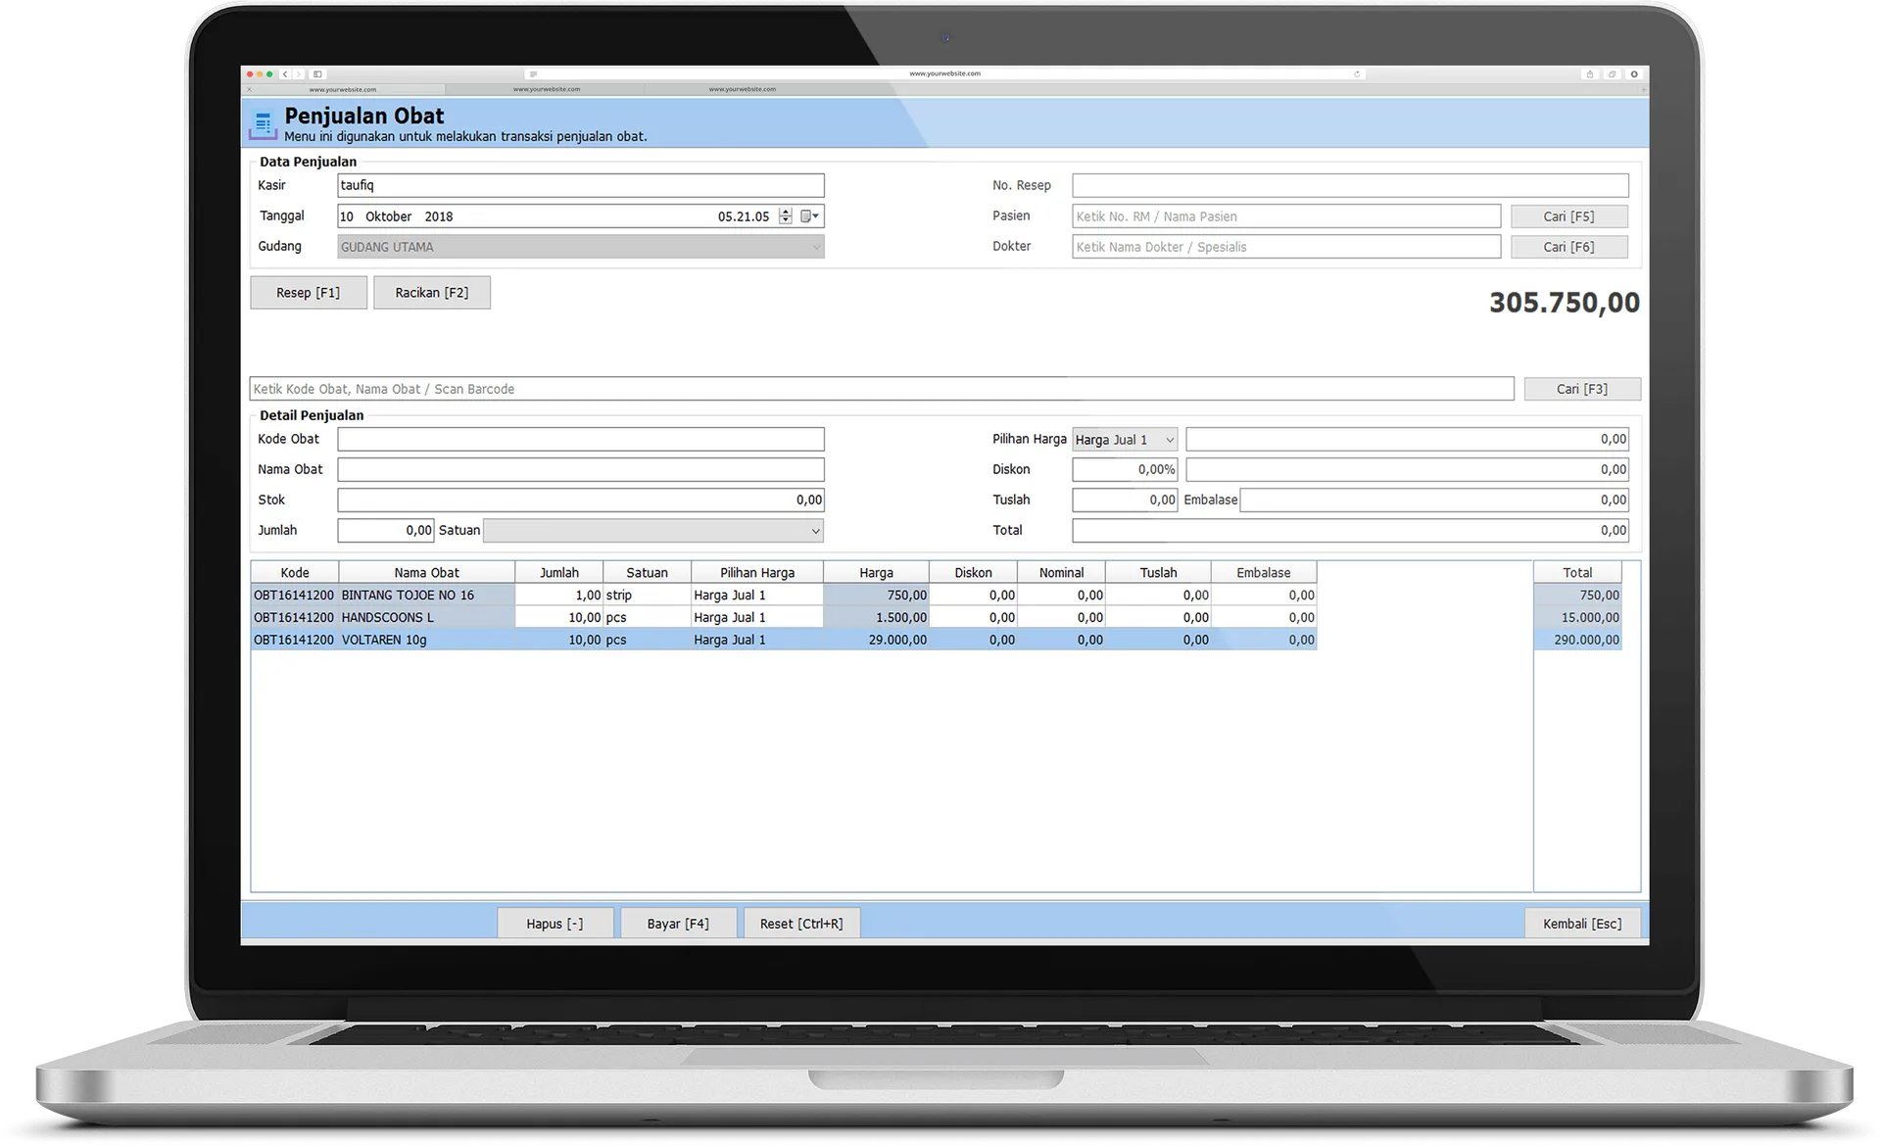Click the medicine barcode search field
This screenshot has height=1145, width=1881.
(882, 389)
